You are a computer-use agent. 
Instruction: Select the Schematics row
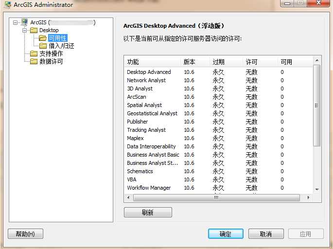point(219,172)
